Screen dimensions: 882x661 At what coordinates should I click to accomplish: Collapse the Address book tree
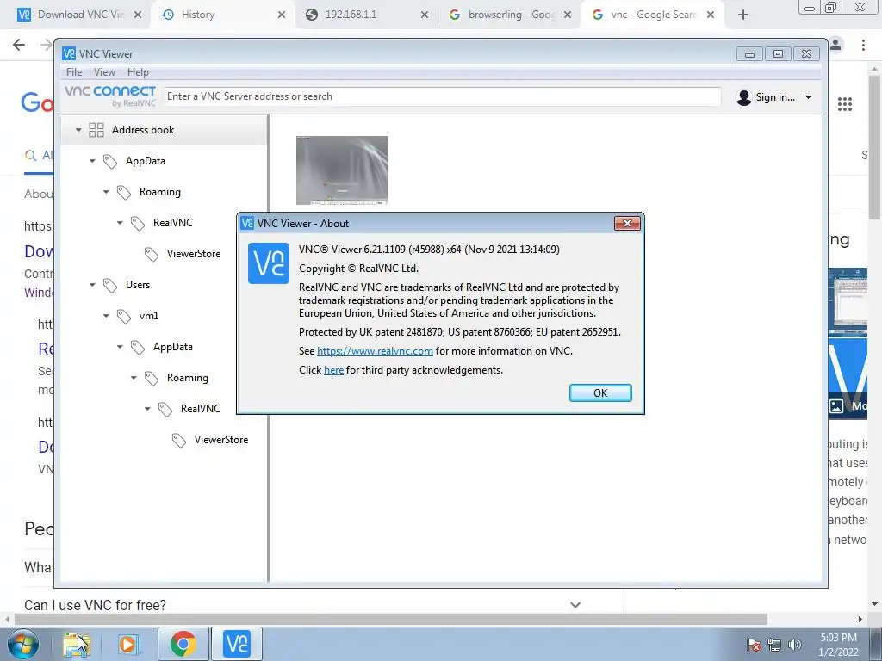click(x=78, y=130)
